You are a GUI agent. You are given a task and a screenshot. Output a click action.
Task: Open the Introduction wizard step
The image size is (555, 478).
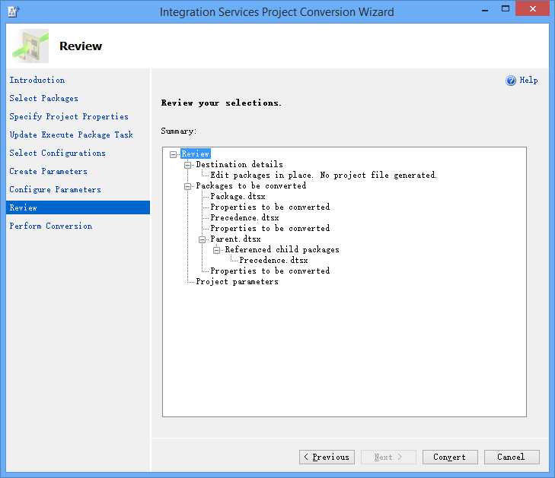37,80
